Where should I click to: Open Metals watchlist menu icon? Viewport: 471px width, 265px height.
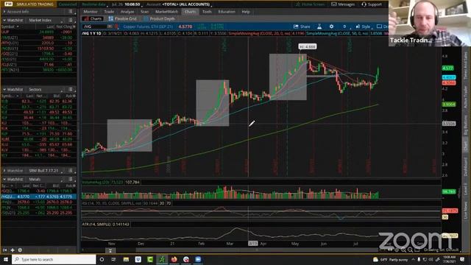tap(71, 179)
